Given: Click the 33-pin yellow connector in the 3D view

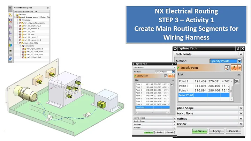Looking at the screenshot, I should [x=101, y=104].
